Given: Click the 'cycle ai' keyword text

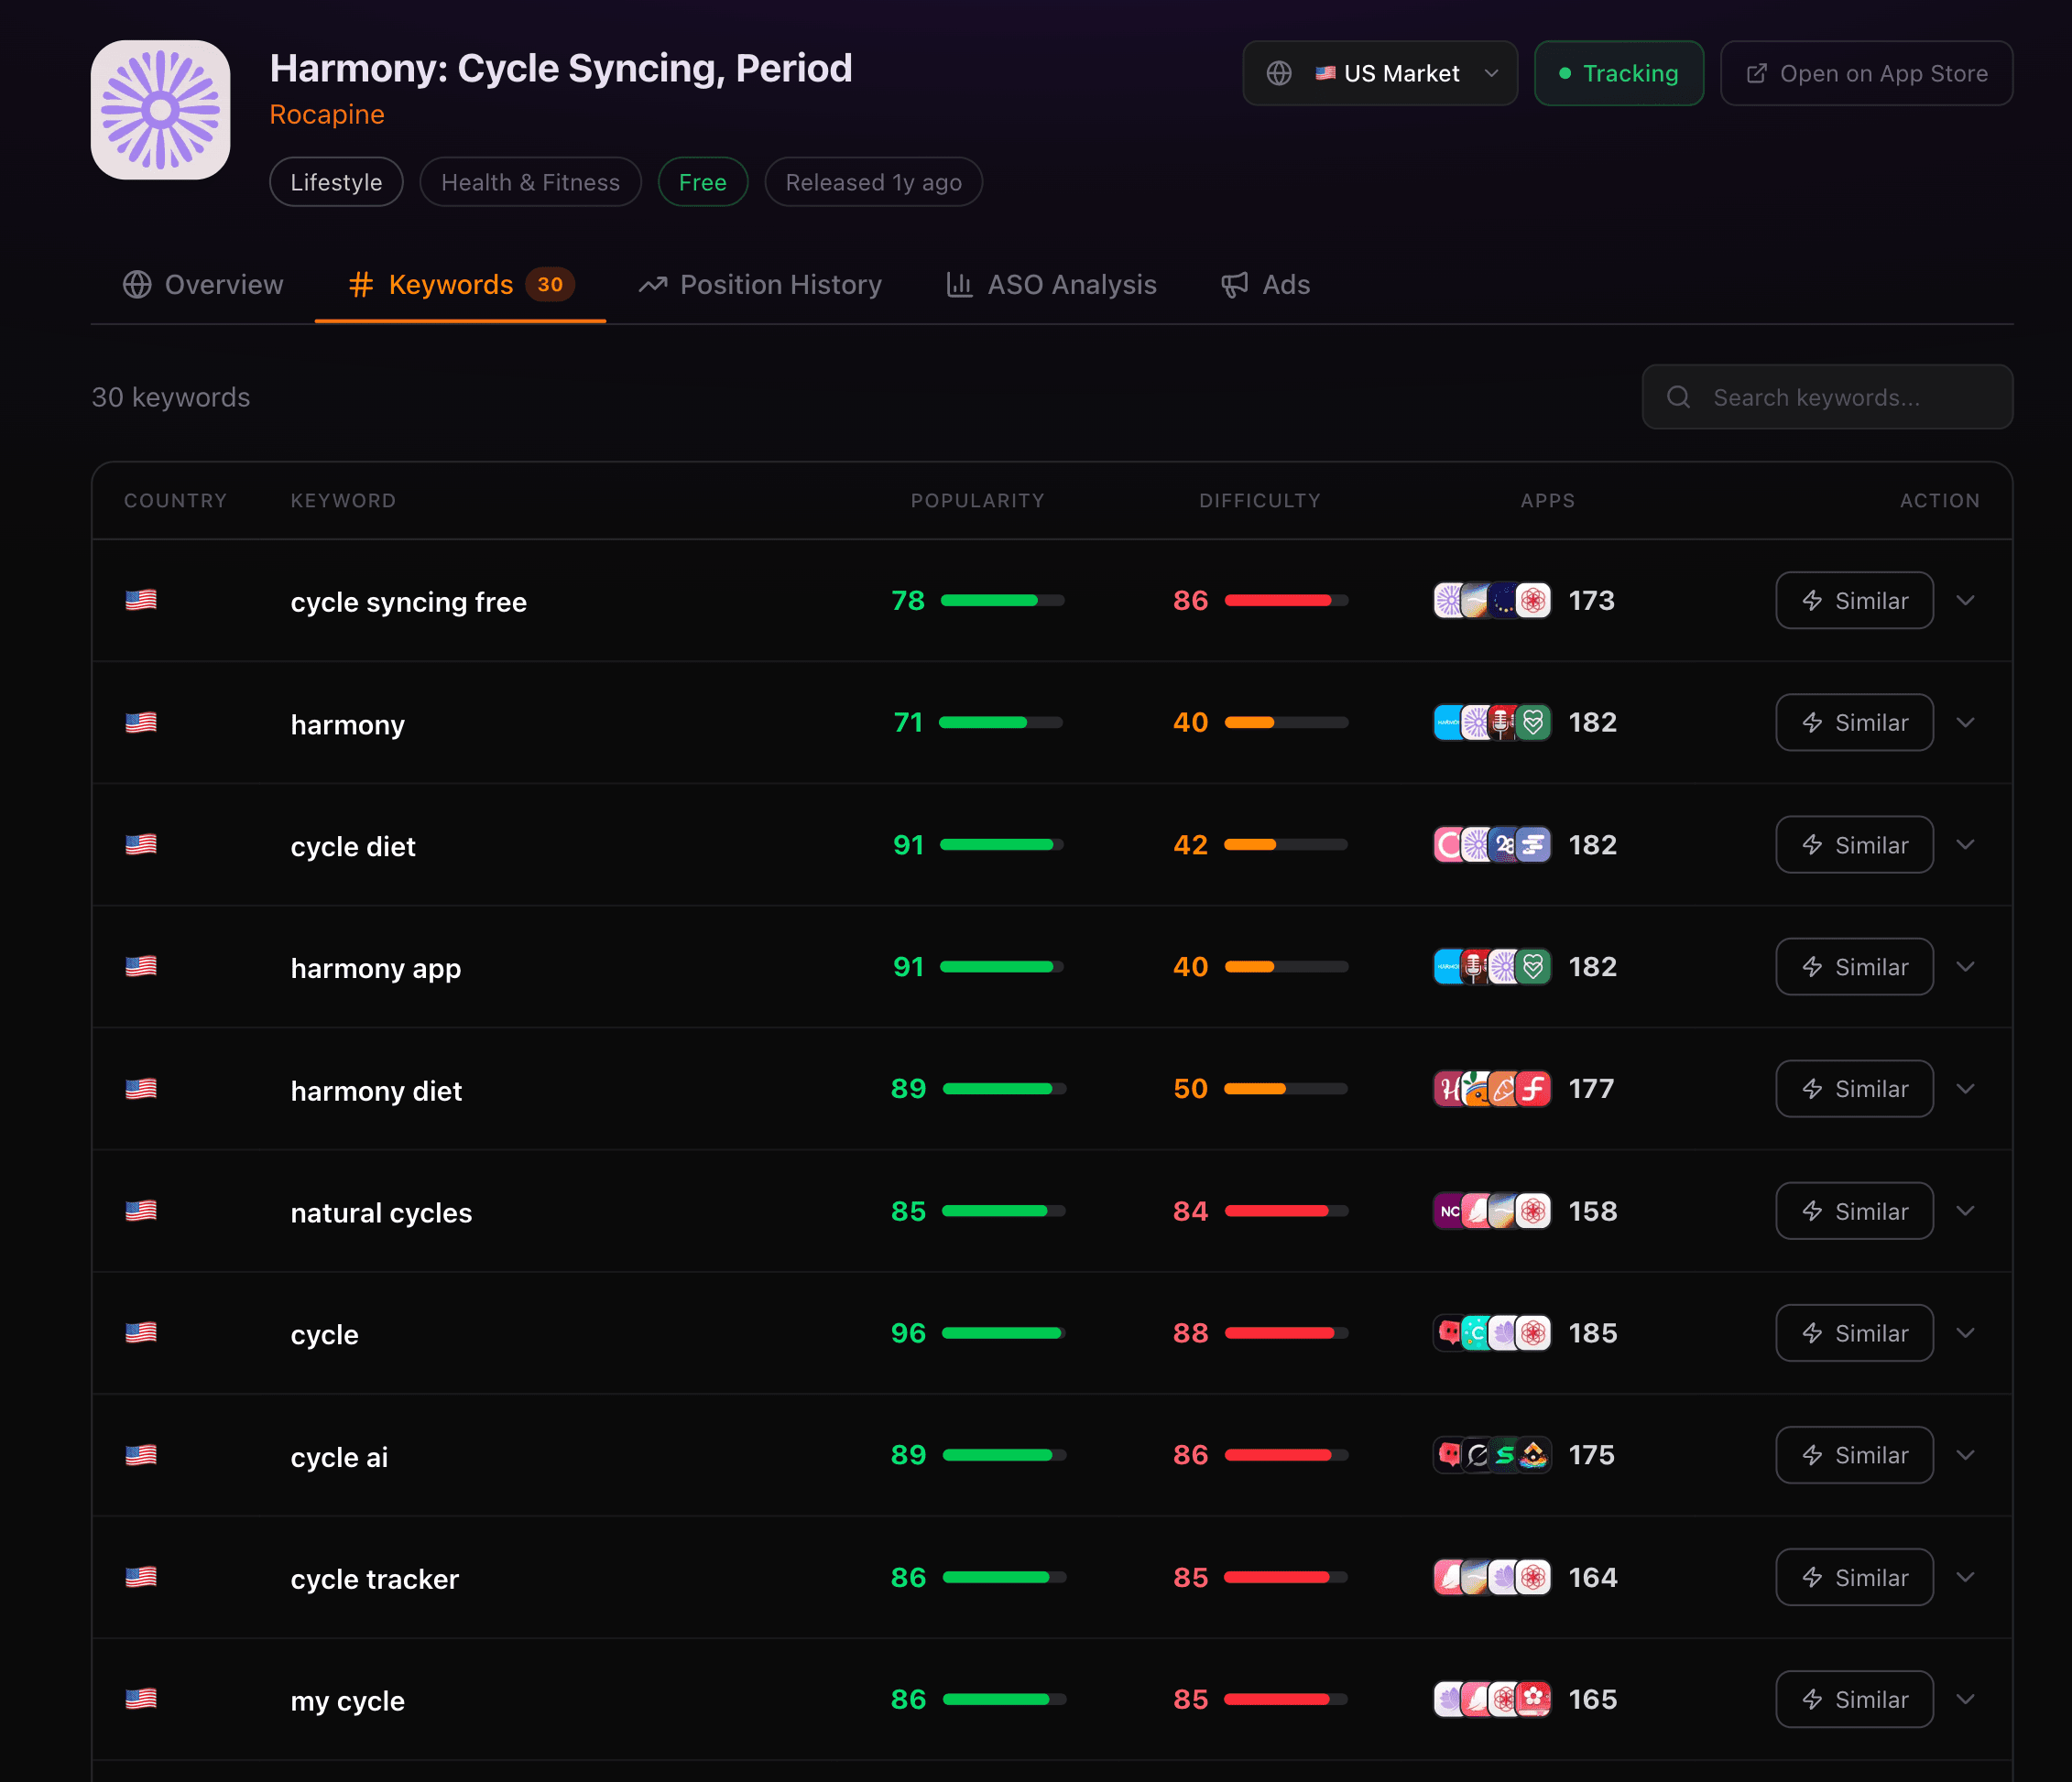Looking at the screenshot, I should [339, 1457].
